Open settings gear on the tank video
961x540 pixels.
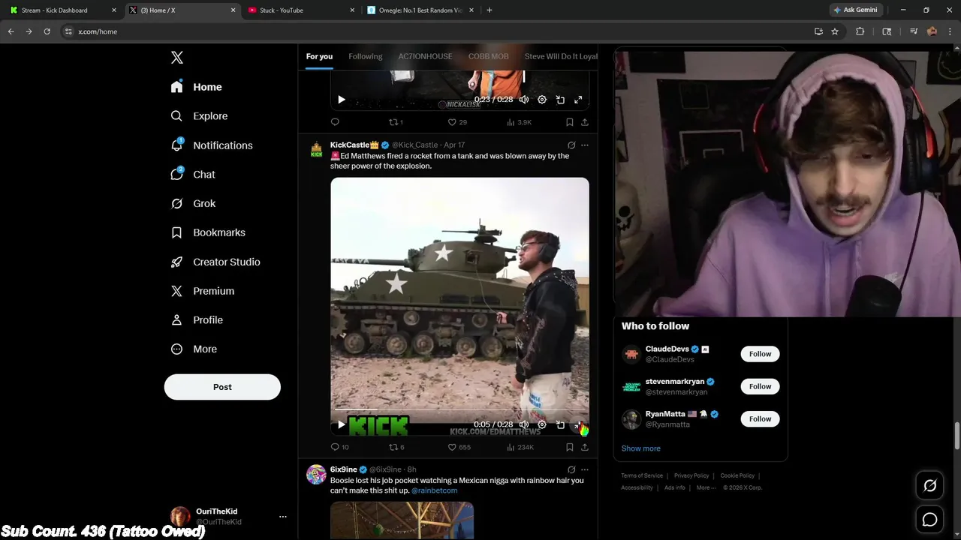542,424
